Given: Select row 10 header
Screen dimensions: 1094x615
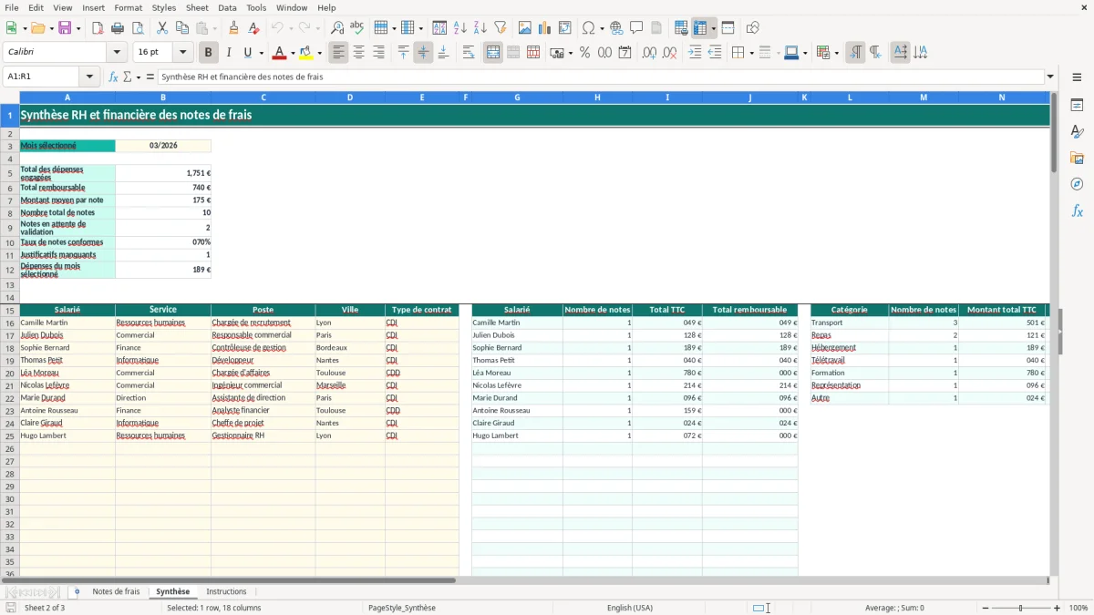Looking at the screenshot, I should 9,242.
